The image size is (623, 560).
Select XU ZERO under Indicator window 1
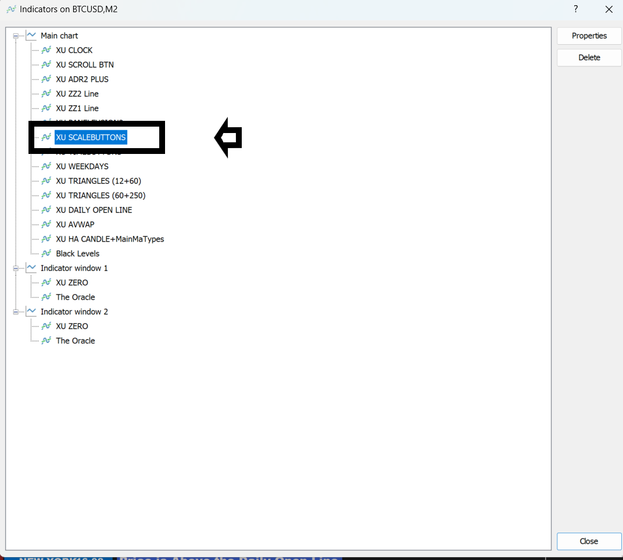pos(72,282)
